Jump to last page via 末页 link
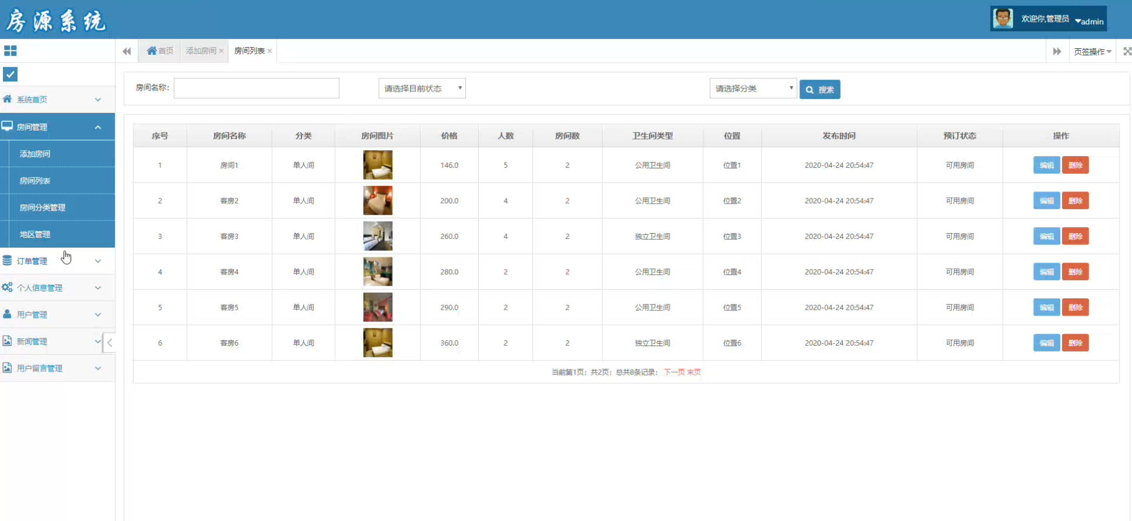 click(x=694, y=372)
